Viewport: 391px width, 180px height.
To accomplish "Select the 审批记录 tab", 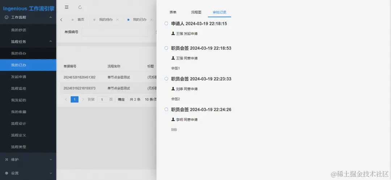I will tap(219, 12).
